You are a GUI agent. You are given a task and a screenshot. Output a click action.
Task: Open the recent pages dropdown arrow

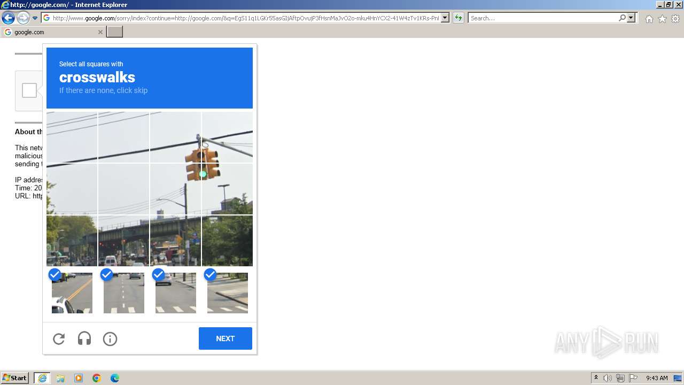[x=35, y=18]
